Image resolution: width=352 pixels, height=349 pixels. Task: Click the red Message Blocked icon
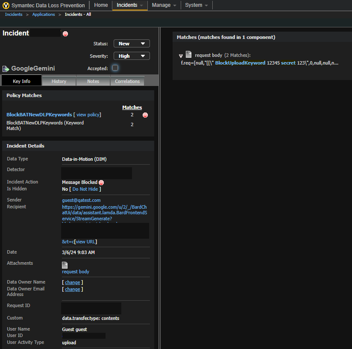(x=101, y=183)
